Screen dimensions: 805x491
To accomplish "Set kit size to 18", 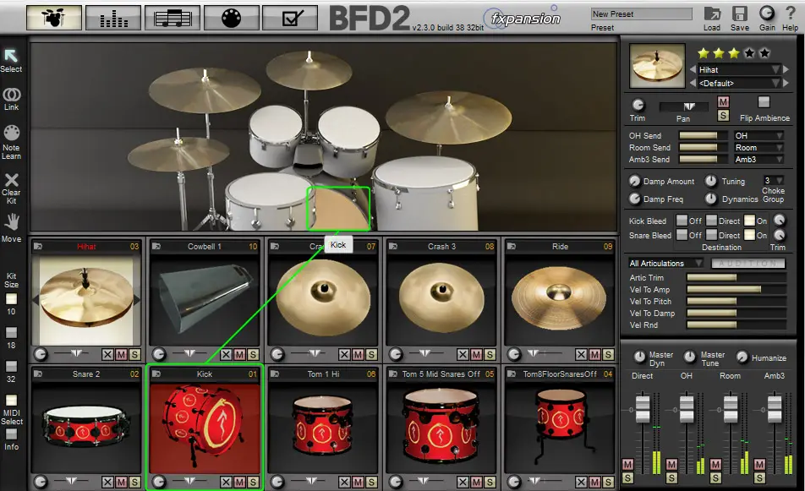I will (x=11, y=332).
